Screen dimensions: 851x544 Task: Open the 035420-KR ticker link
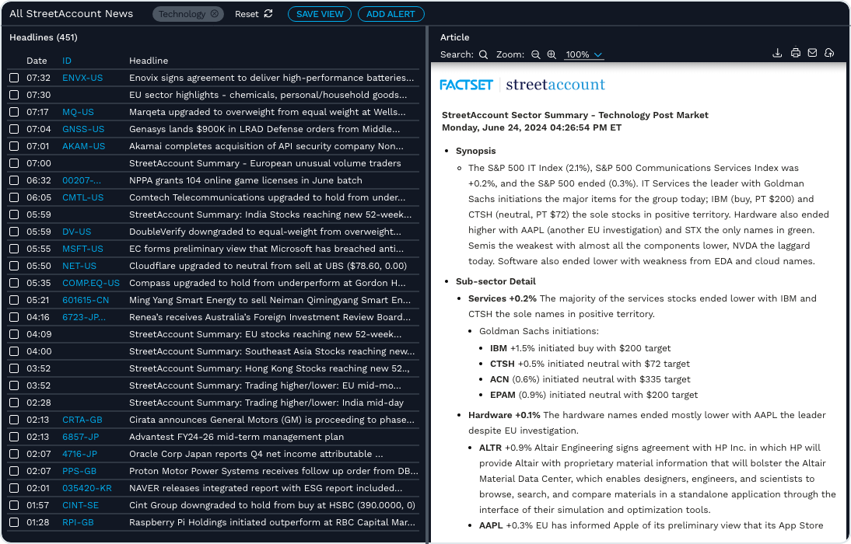[x=87, y=488]
